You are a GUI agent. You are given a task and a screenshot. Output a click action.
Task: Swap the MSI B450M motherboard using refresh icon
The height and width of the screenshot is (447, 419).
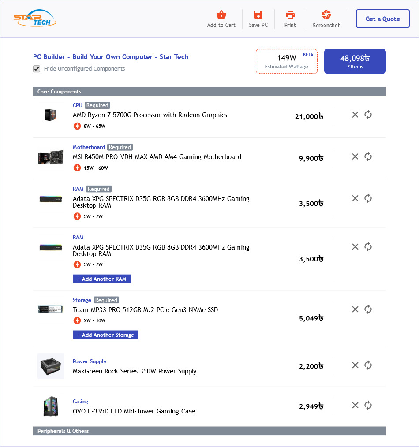[x=368, y=156]
